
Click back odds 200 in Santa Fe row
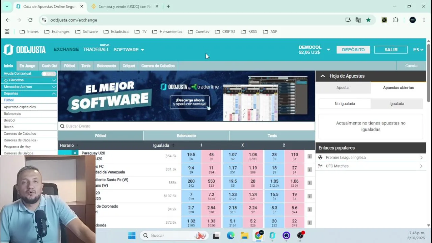click(191, 183)
